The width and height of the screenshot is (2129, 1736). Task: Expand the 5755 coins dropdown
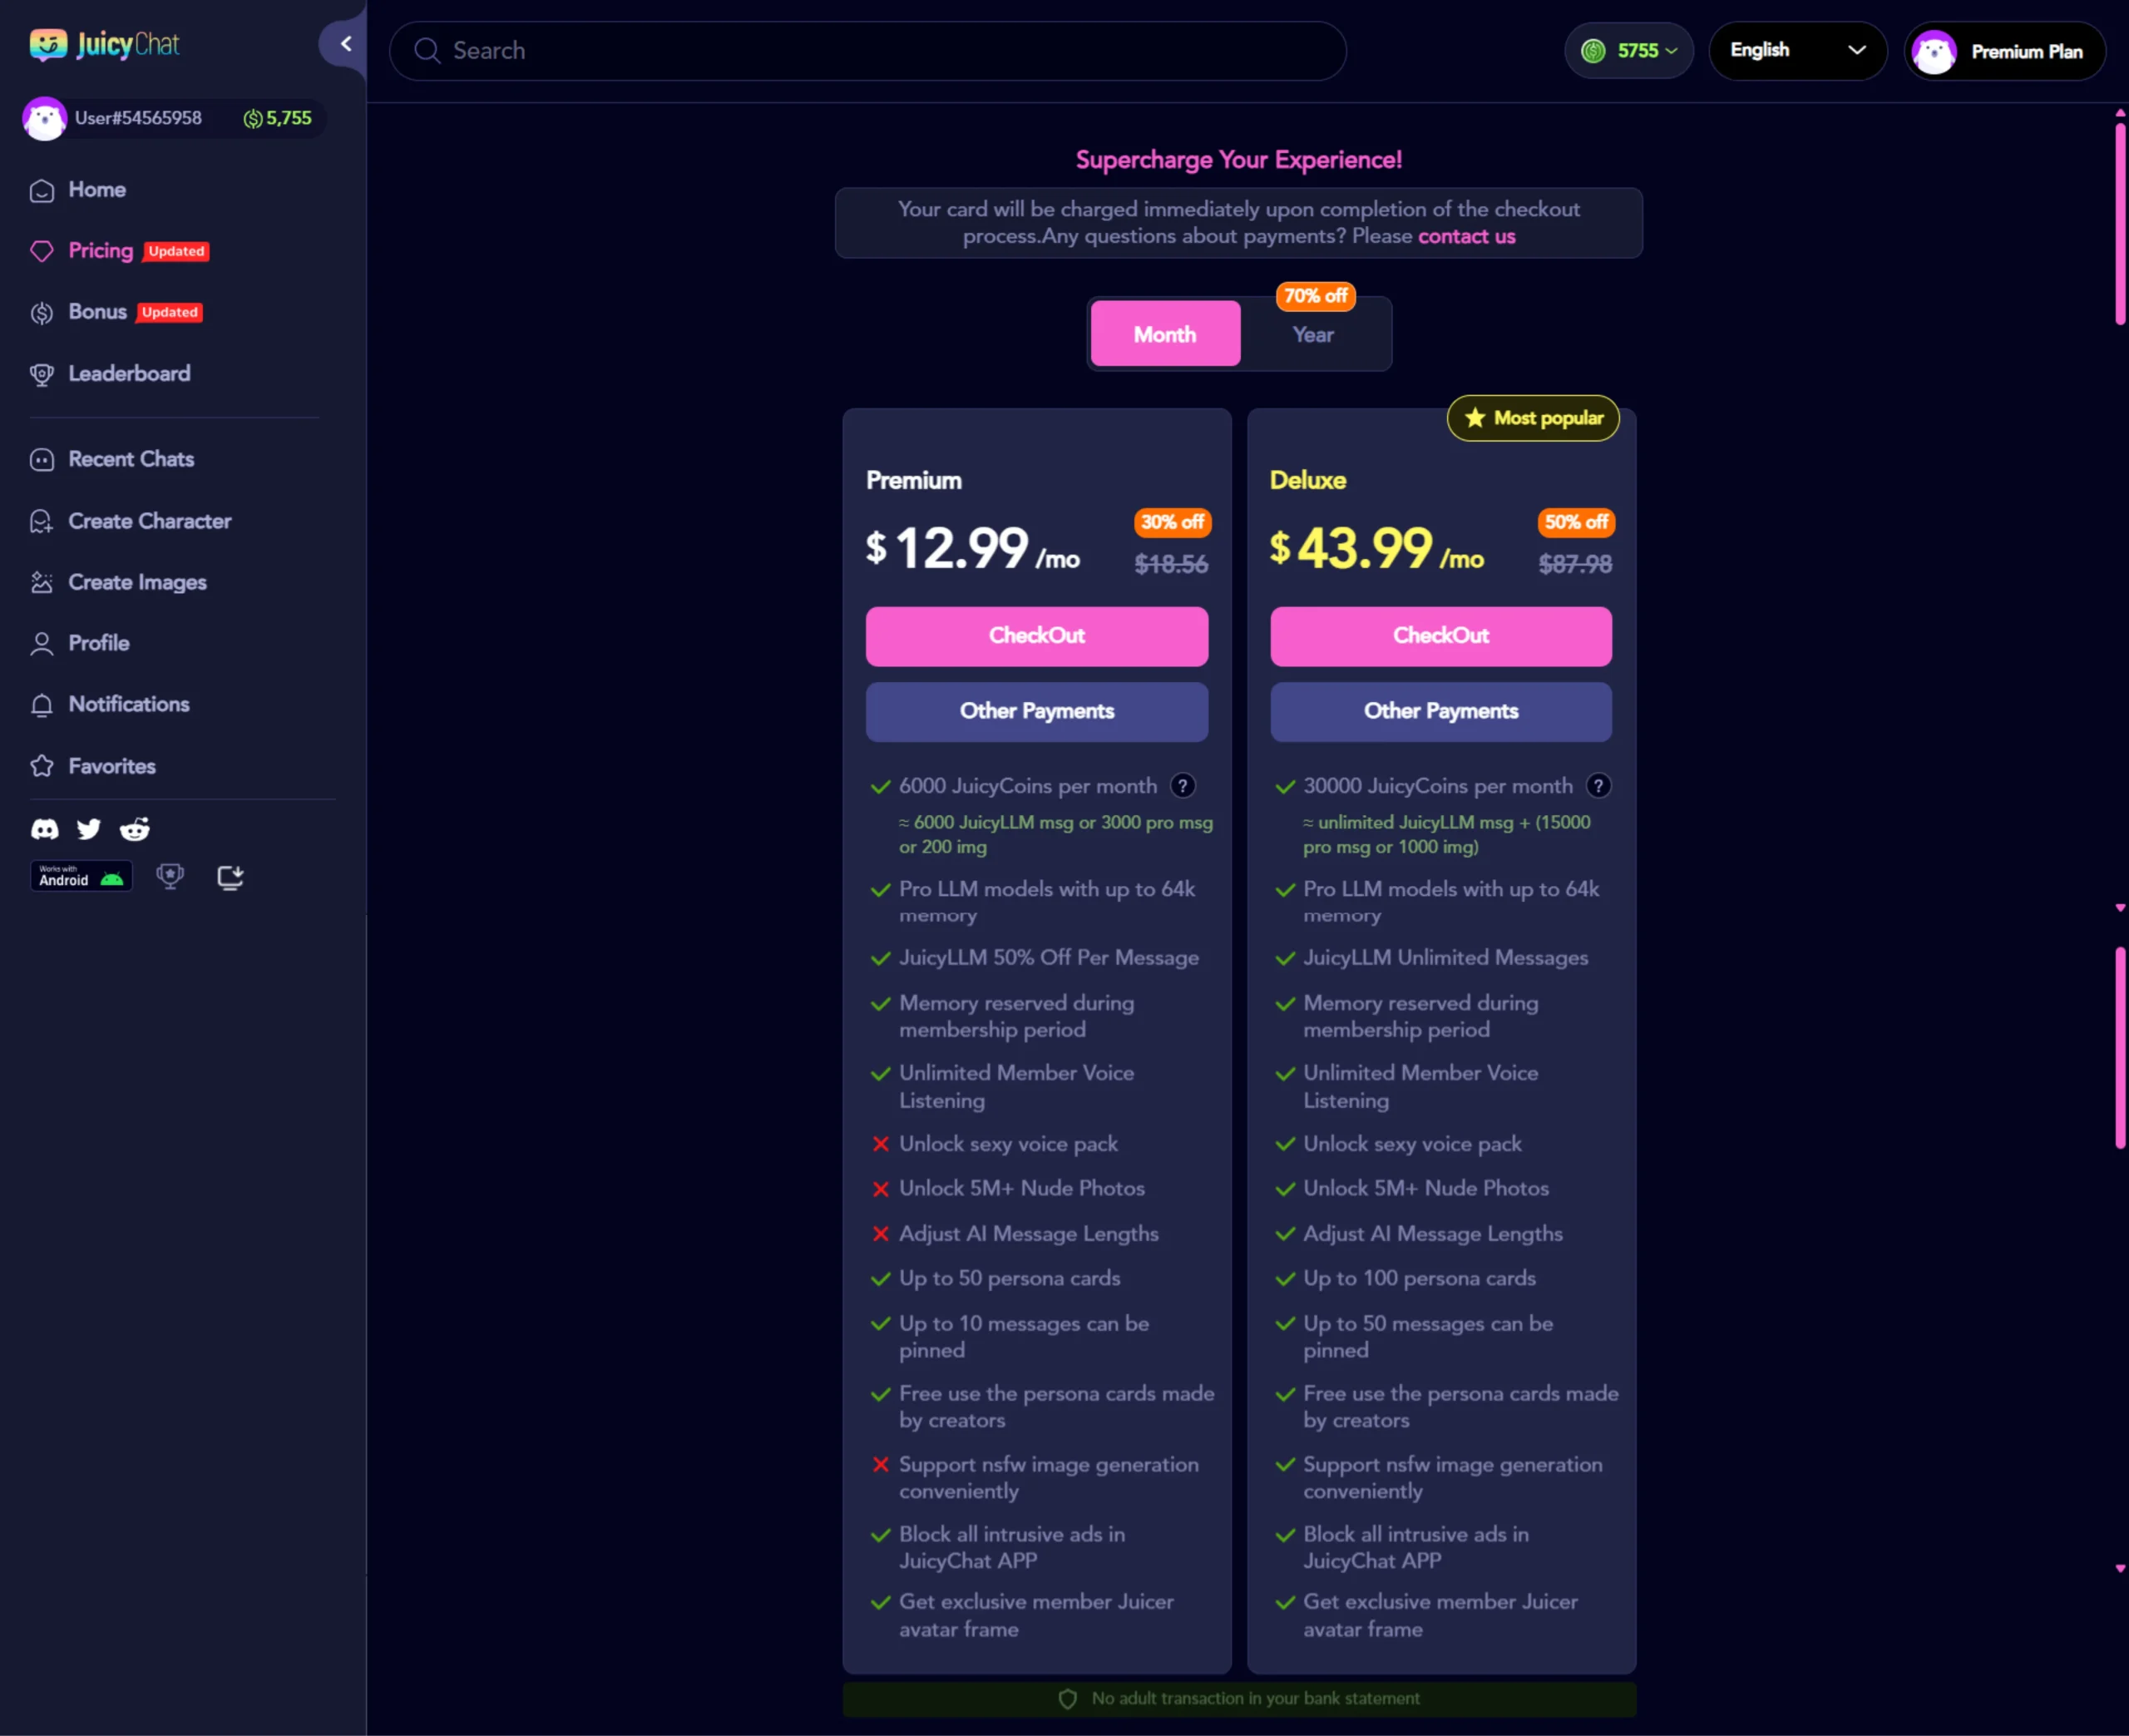[x=1628, y=51]
